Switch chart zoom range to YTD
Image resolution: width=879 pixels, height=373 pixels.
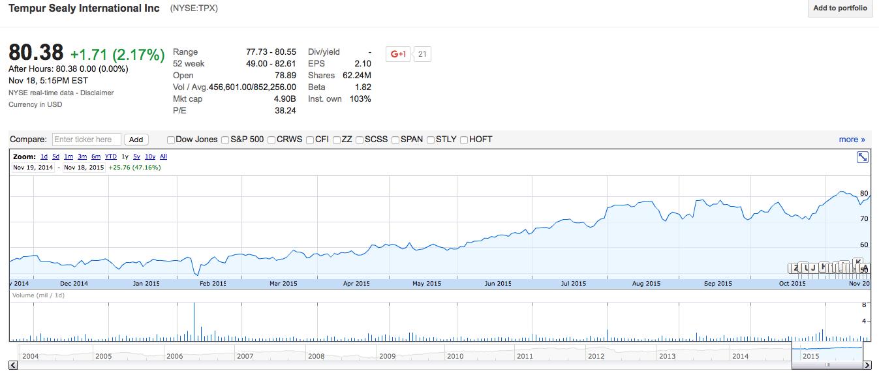pyautogui.click(x=111, y=157)
